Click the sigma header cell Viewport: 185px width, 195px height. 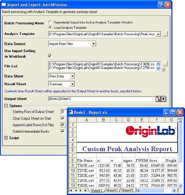point(129,160)
